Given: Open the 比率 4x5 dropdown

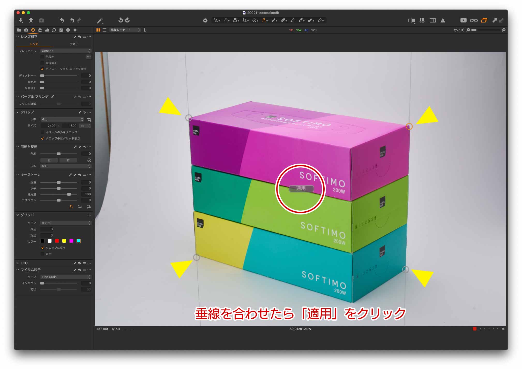Looking at the screenshot, I should tap(62, 119).
